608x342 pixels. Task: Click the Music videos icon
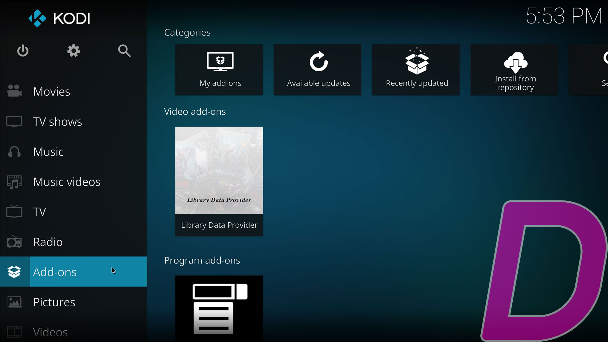[x=14, y=182]
